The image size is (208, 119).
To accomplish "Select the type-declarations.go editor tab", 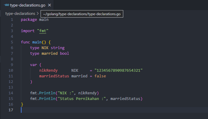I will pos(27,5).
